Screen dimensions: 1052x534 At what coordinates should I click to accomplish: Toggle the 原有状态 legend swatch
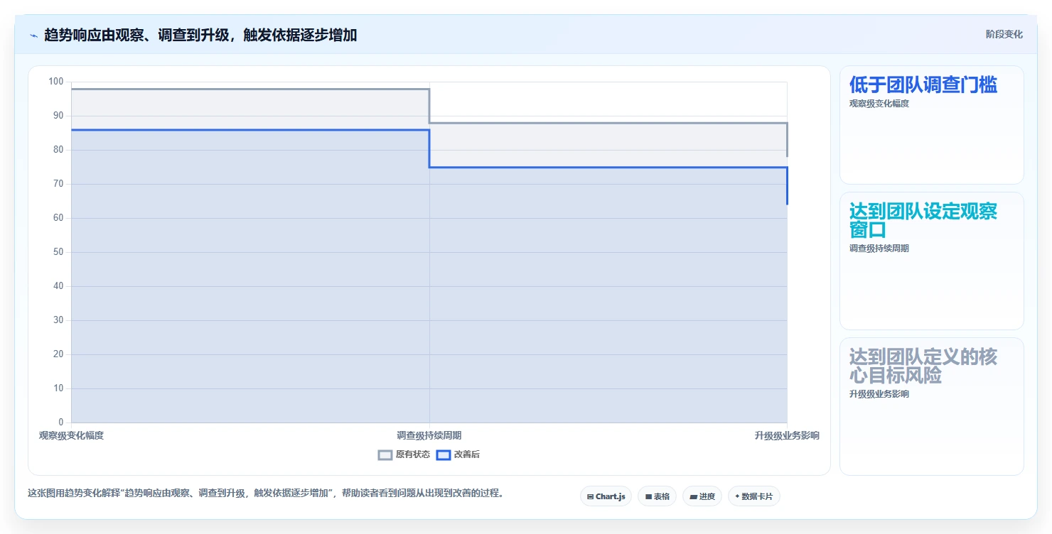click(385, 455)
